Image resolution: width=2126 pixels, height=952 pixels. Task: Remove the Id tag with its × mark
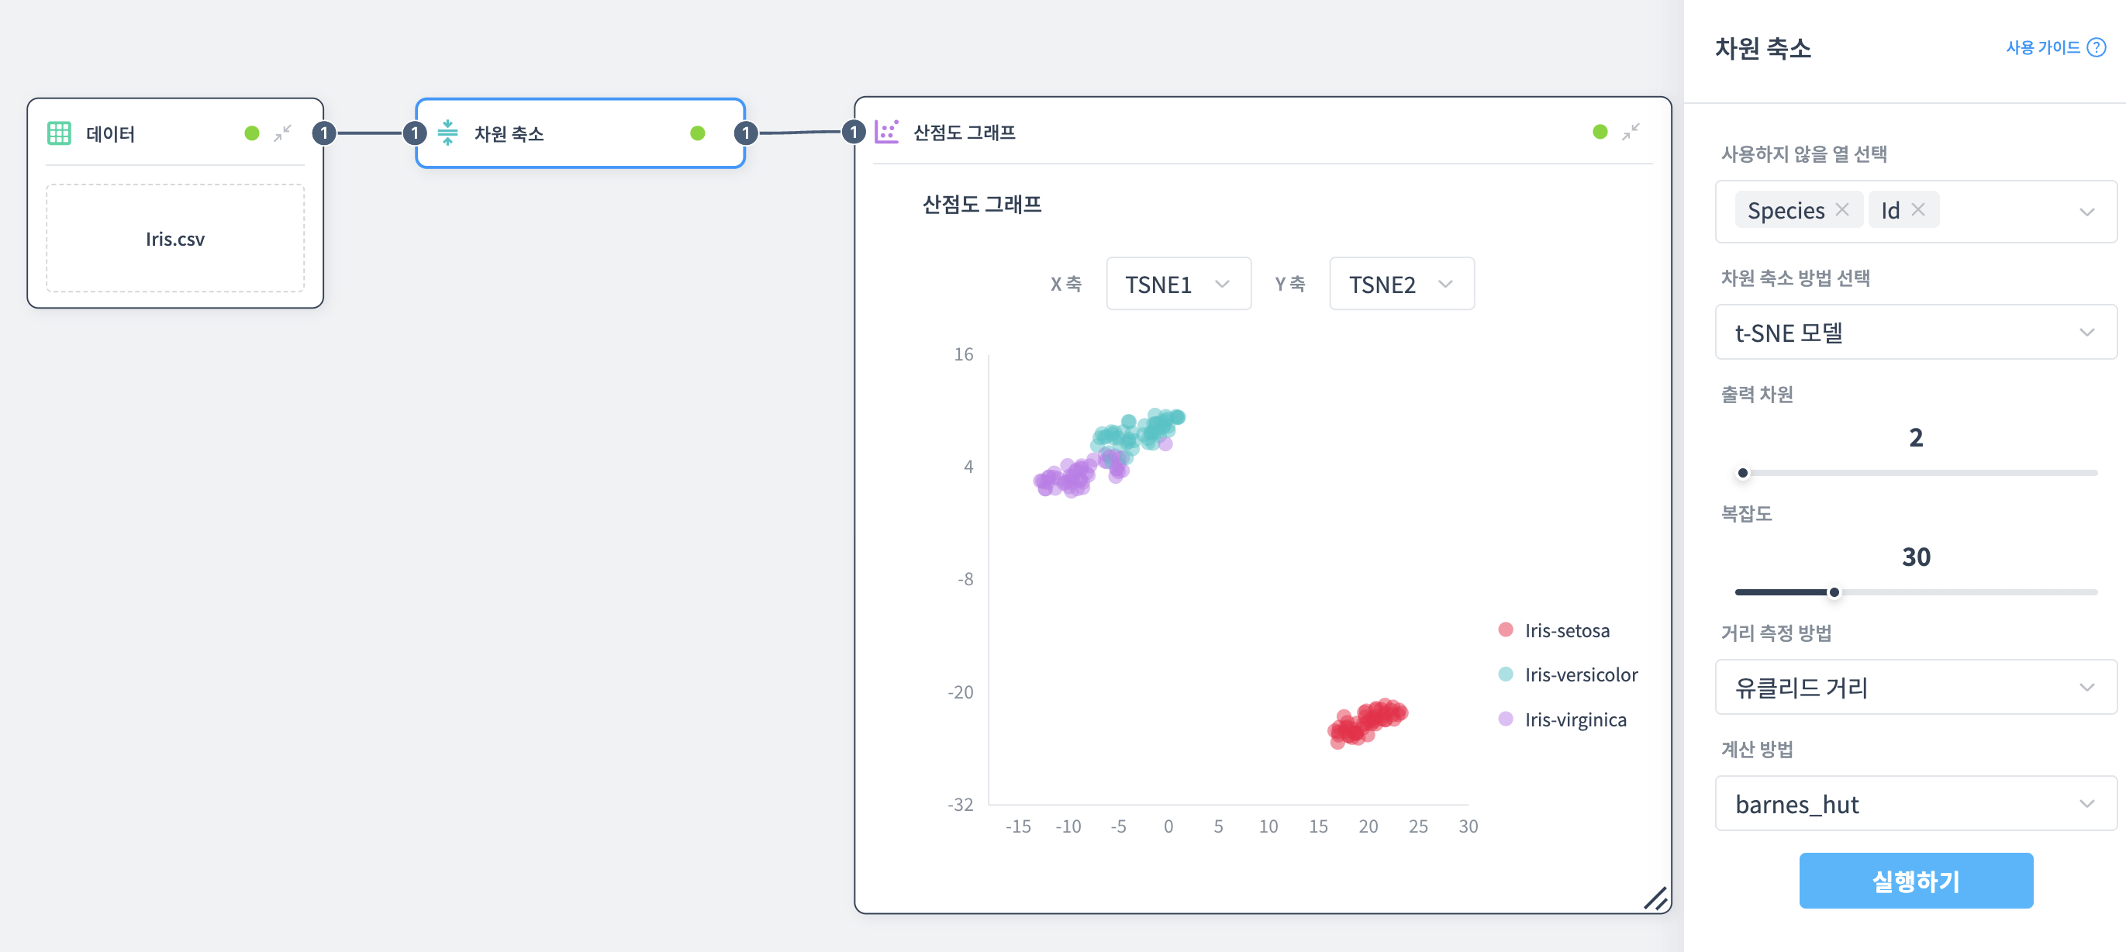1920,209
